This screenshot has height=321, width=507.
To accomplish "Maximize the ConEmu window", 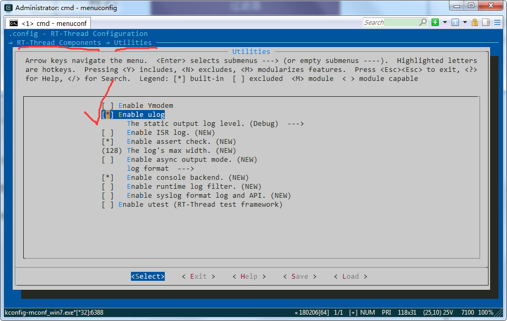I will [x=471, y=5].
